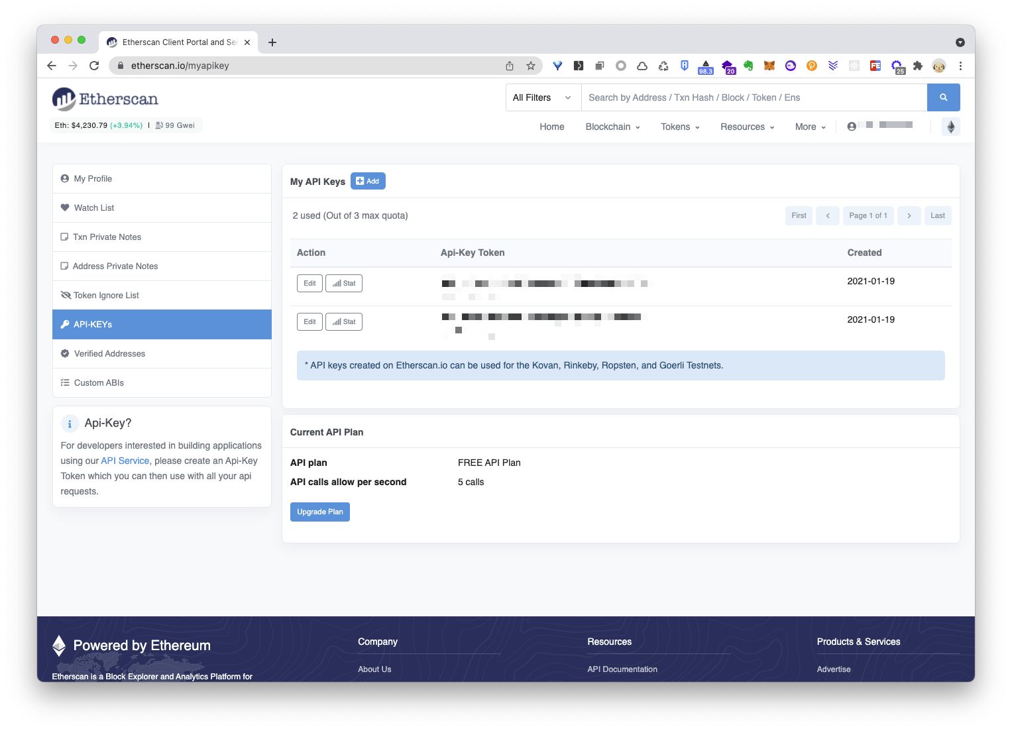Select Watch List in the sidebar
This screenshot has height=731, width=1012.
tap(94, 207)
